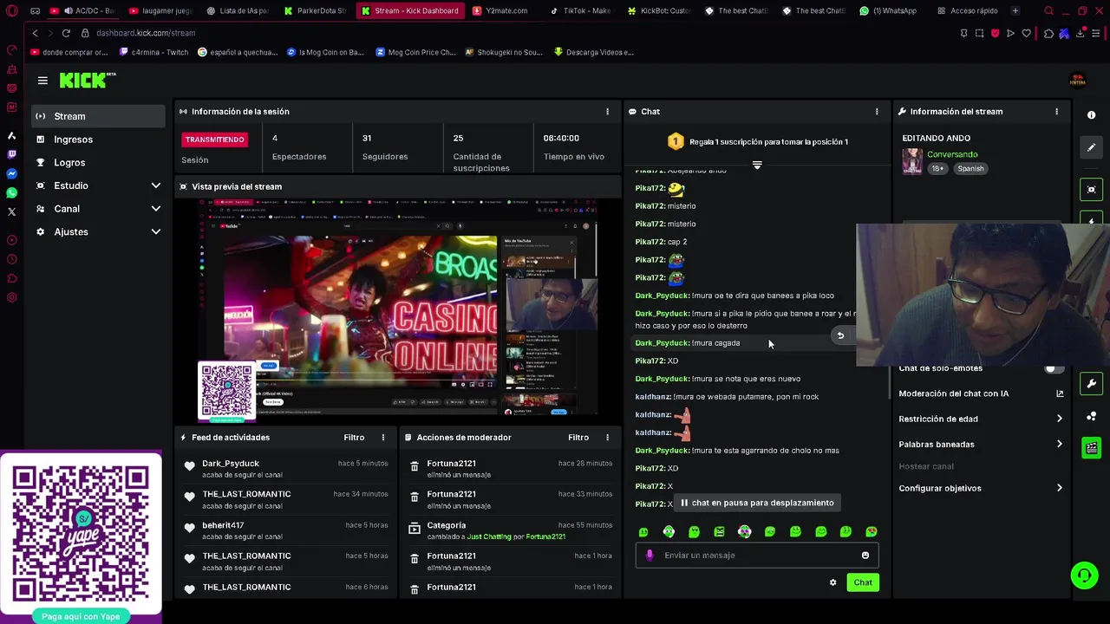Open chat settings gear icon
Screen dimensions: 1110x624
pyautogui.click(x=833, y=582)
